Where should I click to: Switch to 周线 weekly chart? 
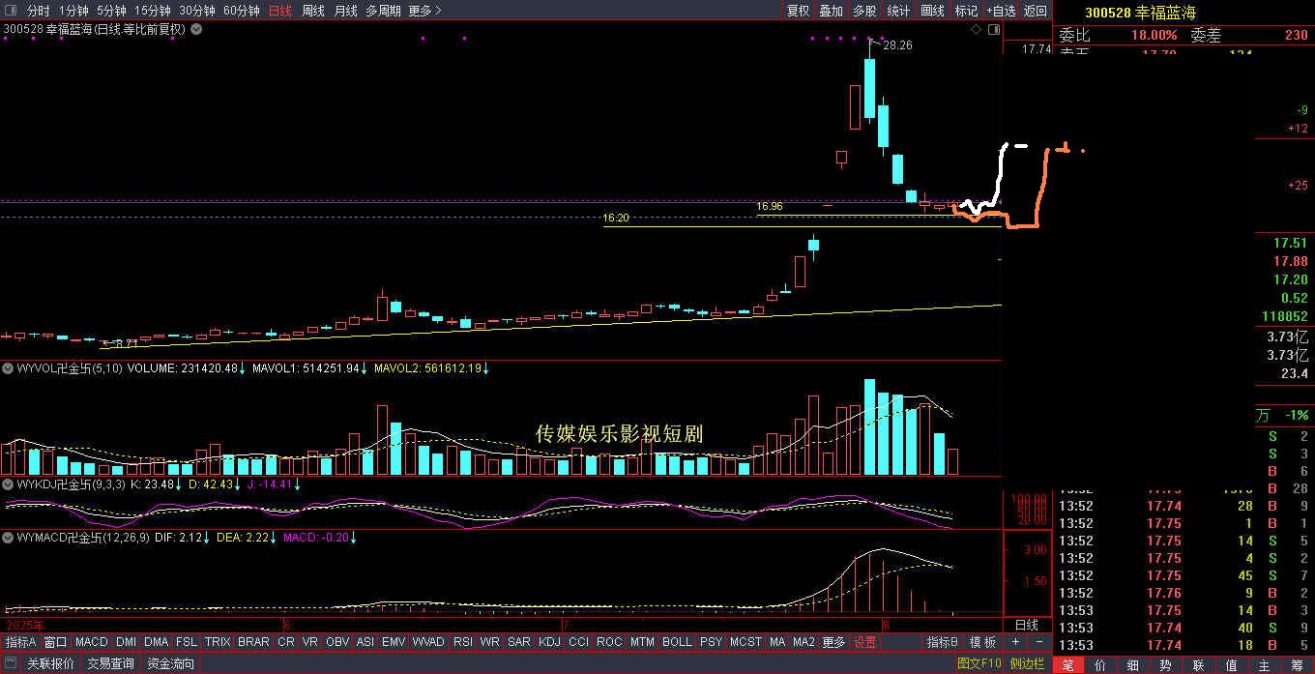(313, 11)
